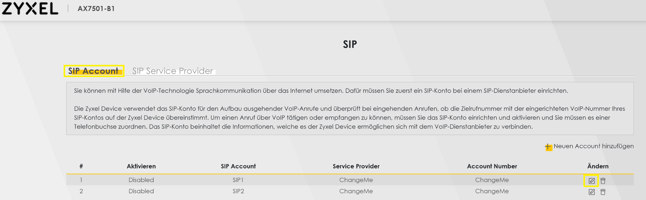The height and width of the screenshot is (200, 646).
Task: Click the AX7501-B1 model label
Action: 96,9
